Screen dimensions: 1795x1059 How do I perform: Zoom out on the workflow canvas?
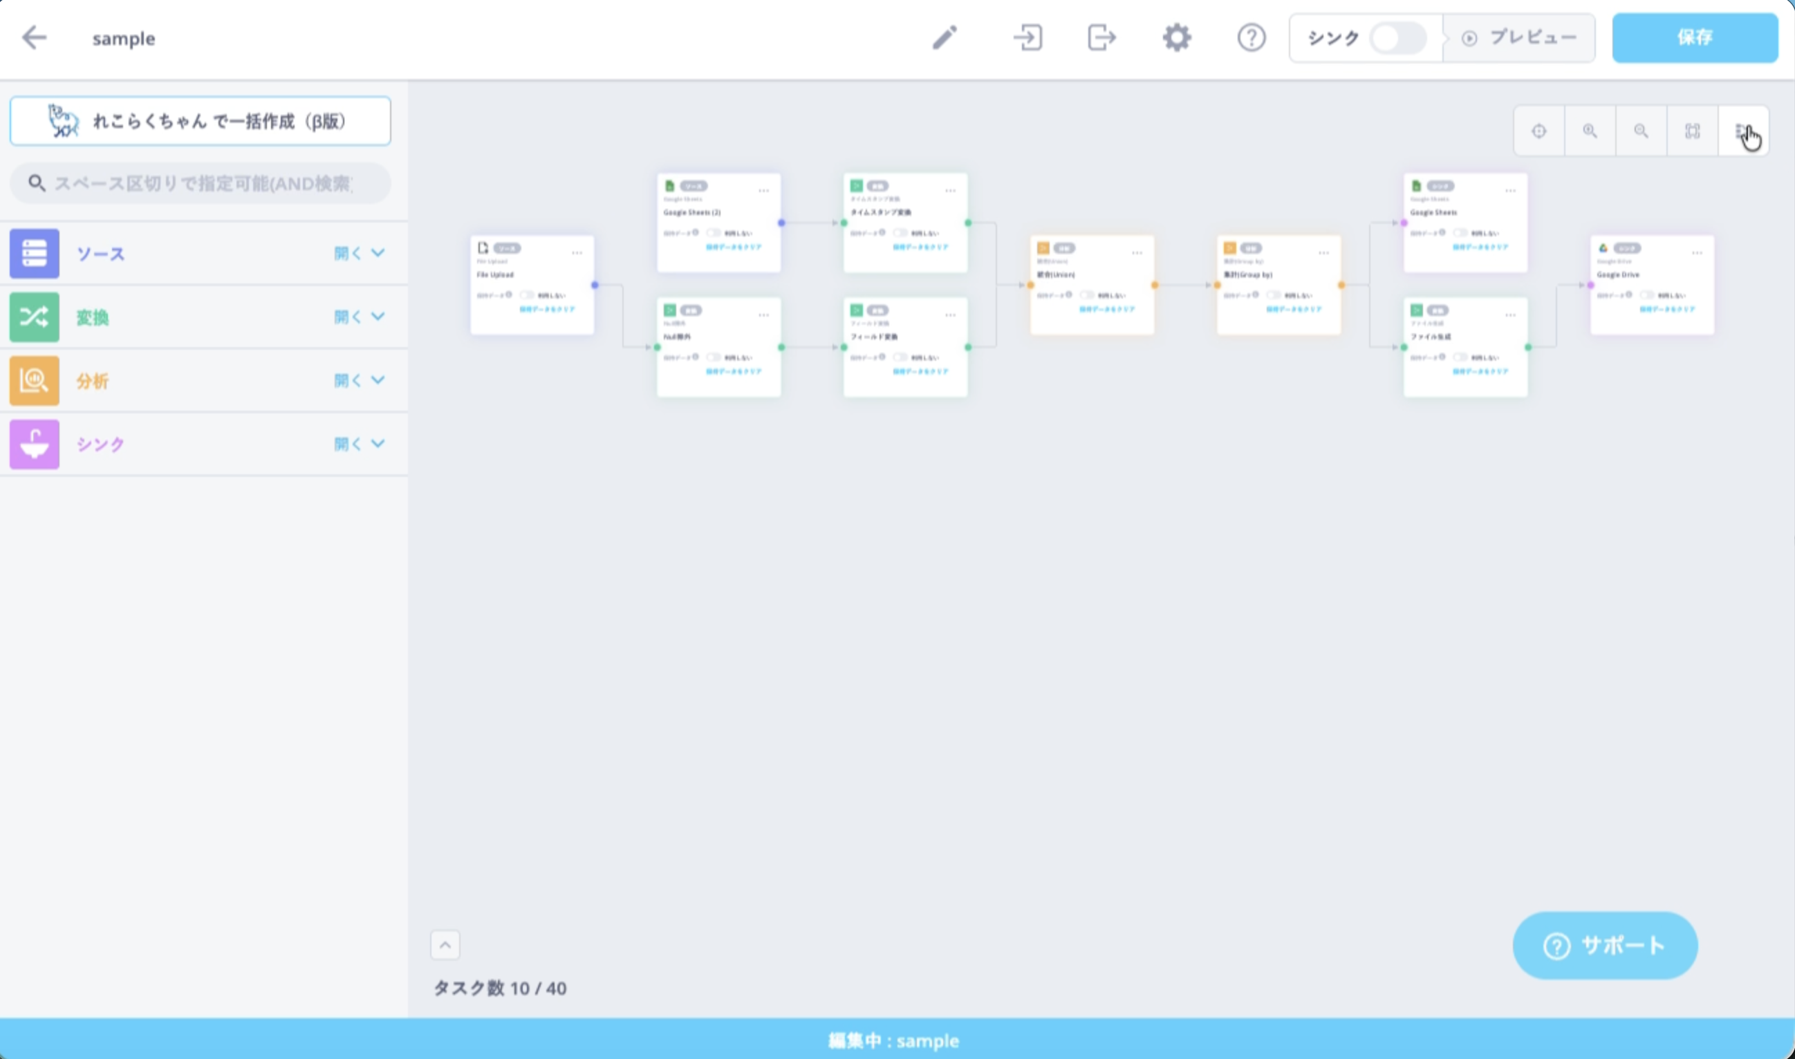tap(1641, 131)
